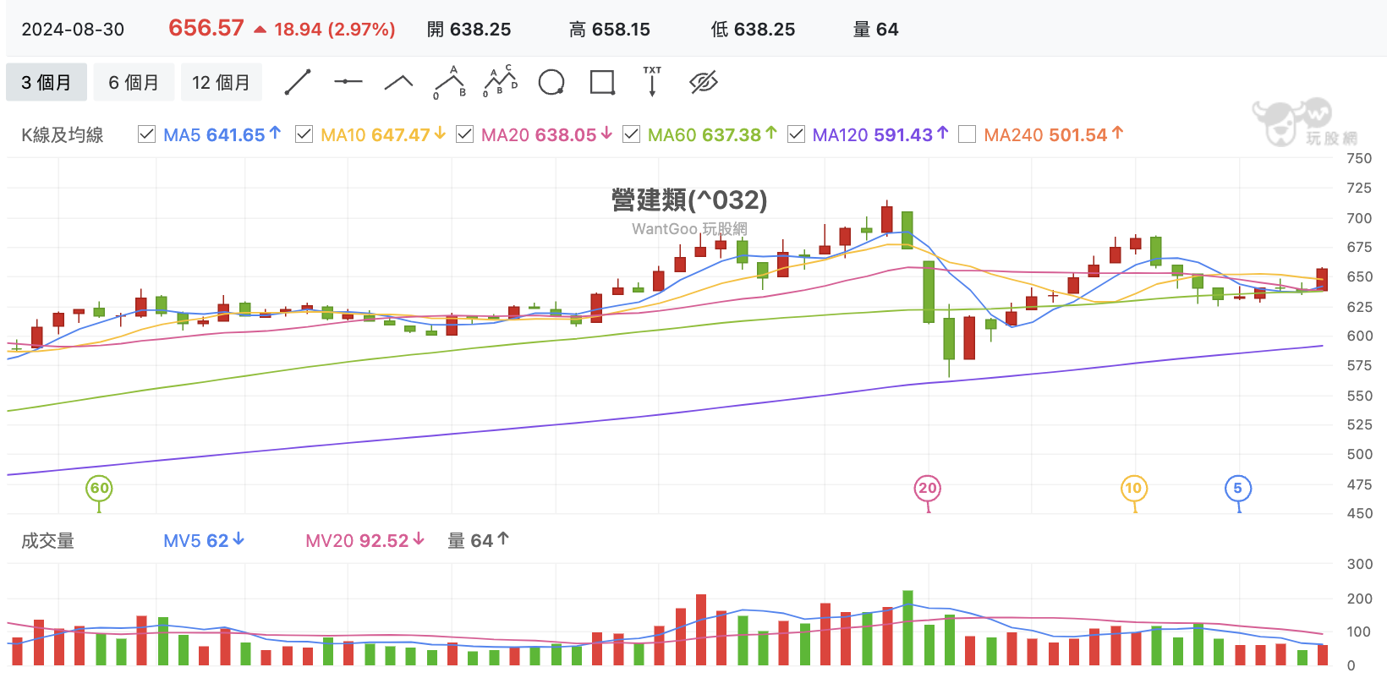The image size is (1387, 678).
Task: Select the trend line drawing tool
Action: 298,82
